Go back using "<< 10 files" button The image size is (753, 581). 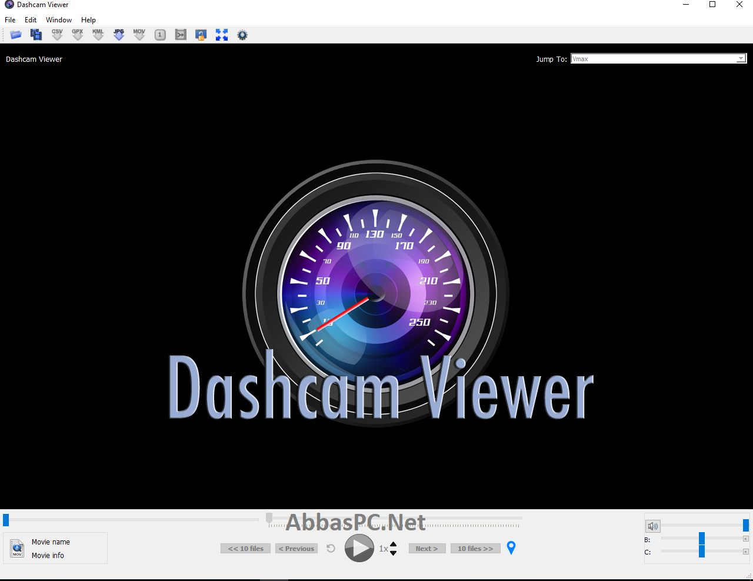tap(246, 548)
